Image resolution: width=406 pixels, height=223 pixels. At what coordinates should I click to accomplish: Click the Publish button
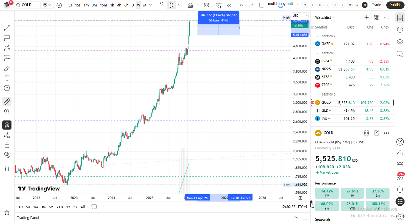pos(395,5)
